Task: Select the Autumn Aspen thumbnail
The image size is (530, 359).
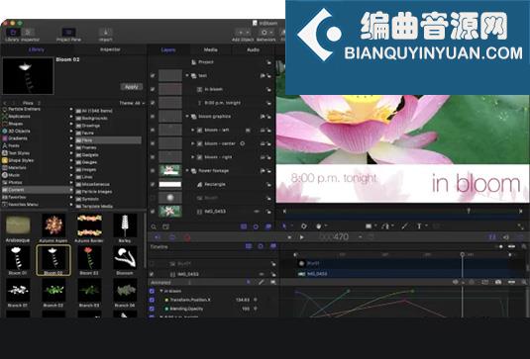Action: (53, 224)
